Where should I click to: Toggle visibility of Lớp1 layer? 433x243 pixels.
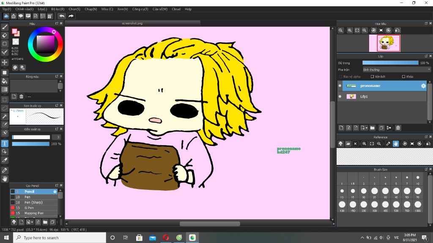coord(340,97)
